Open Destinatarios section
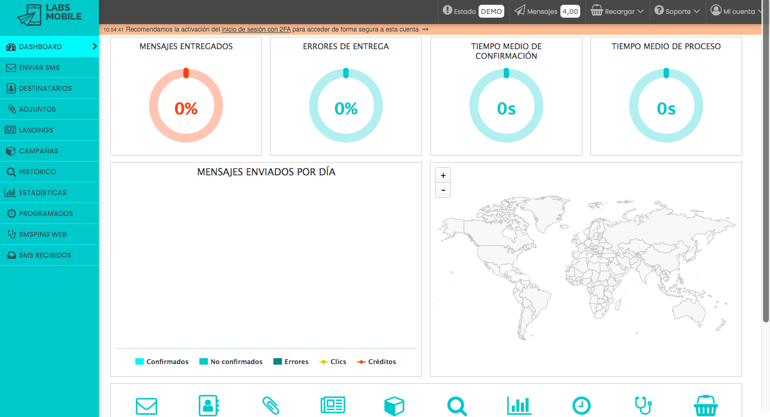This screenshot has height=417, width=770. tap(49, 89)
